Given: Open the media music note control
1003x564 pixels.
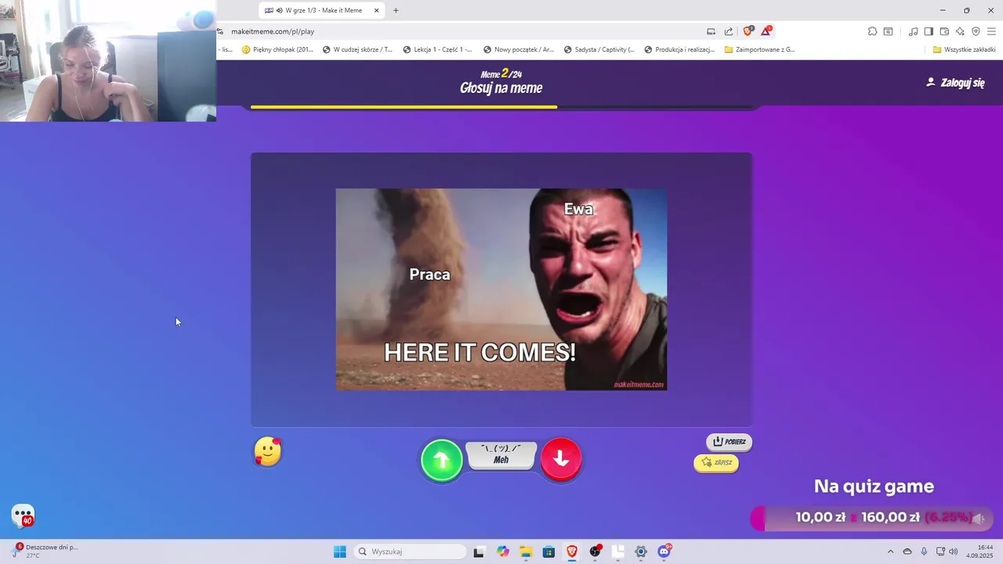Looking at the screenshot, I should click(x=913, y=31).
